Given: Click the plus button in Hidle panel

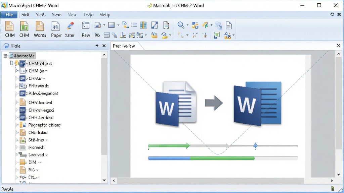Looking at the screenshot, I should 97,46.
